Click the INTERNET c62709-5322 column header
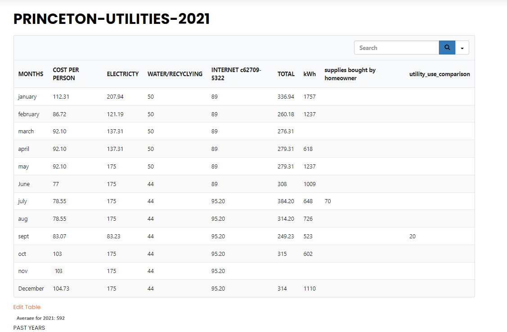The image size is (507, 332). pos(236,74)
